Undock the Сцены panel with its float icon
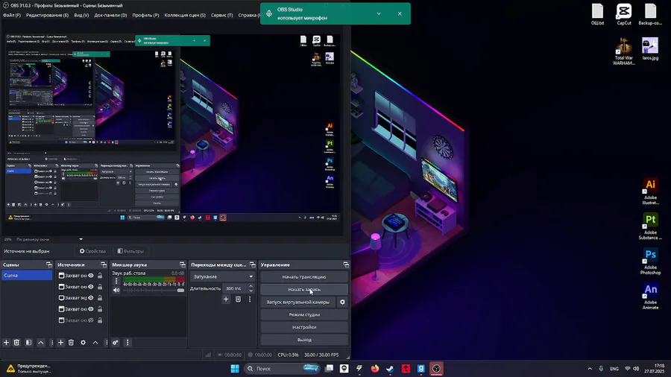The image size is (671, 377). coord(48,264)
